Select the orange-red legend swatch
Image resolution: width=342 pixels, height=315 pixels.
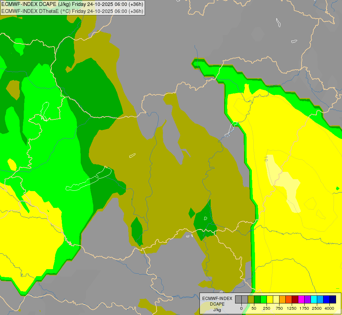click(289, 300)
